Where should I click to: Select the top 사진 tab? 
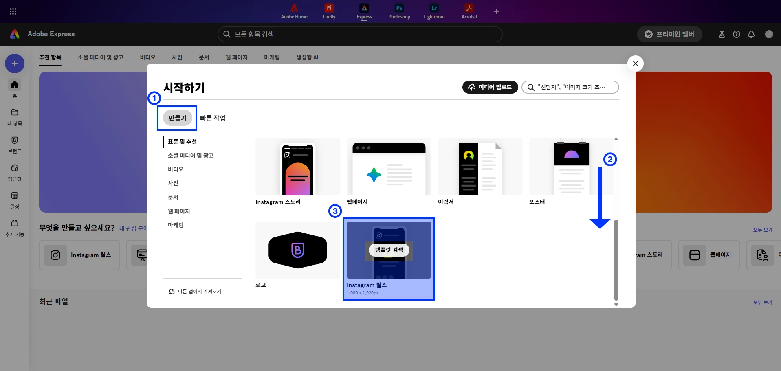pos(177,57)
